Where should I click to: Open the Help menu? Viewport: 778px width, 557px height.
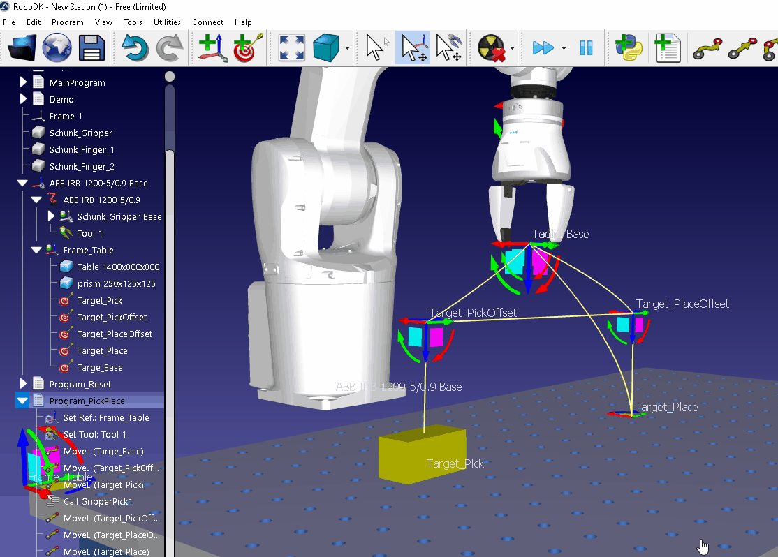click(x=243, y=22)
